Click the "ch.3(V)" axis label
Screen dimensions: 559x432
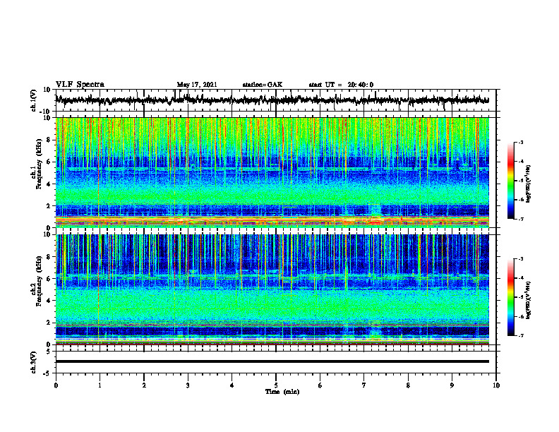[33, 362]
